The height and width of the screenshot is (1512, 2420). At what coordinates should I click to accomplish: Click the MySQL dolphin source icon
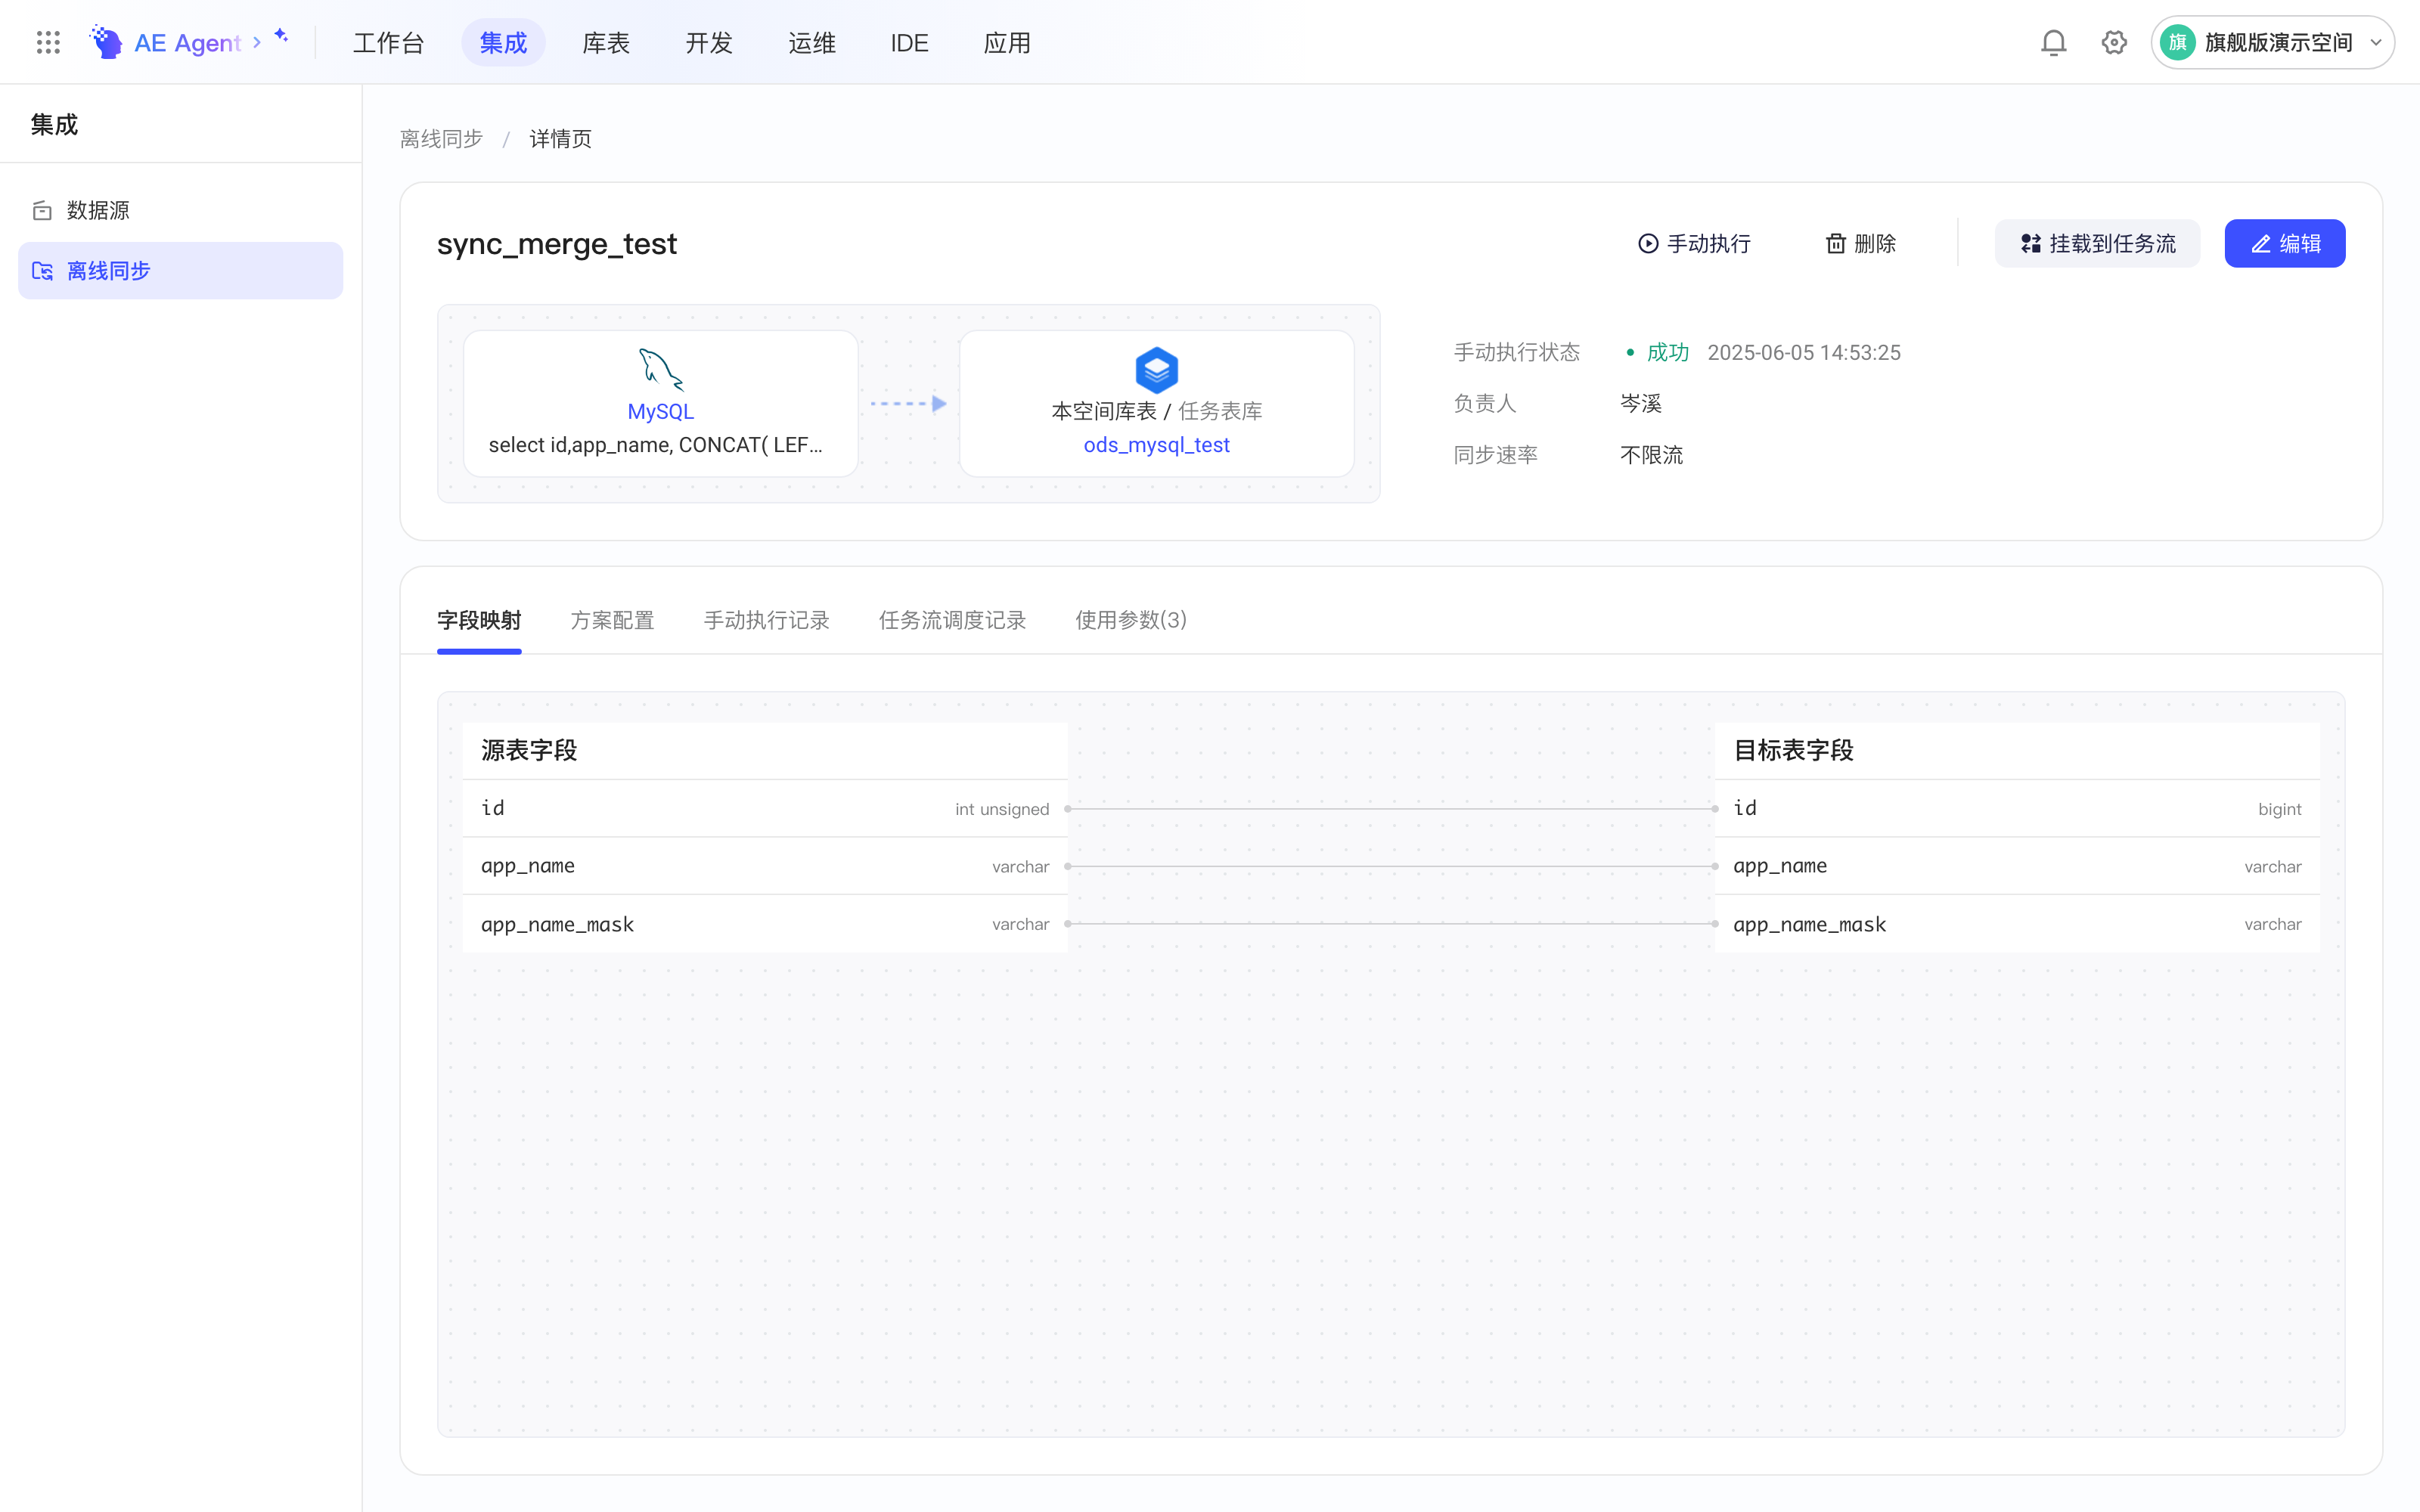click(x=660, y=369)
